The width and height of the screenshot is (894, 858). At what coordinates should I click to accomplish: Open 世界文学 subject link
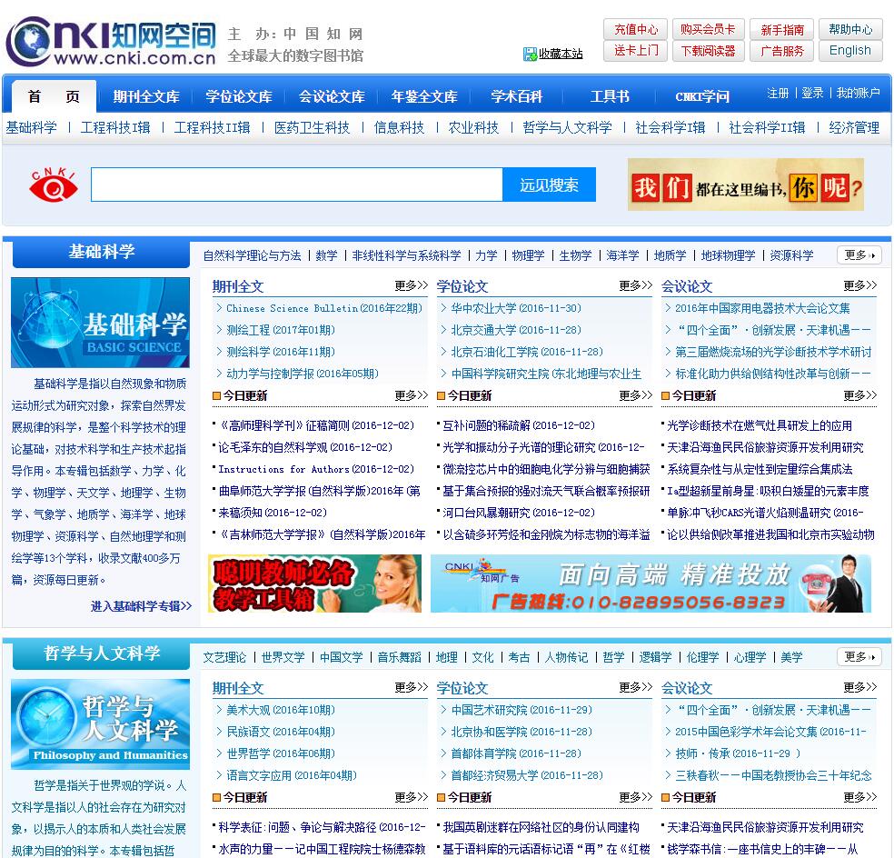283,657
